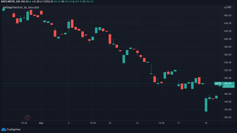
Task: Click the +31.98 (+7.03%) change value
Action: pyautogui.click(x=41, y=1)
